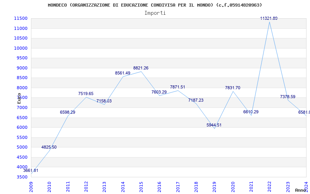Screen dimensions: 310x194
Task: Select data label 4825.50
Action: (49, 147)
